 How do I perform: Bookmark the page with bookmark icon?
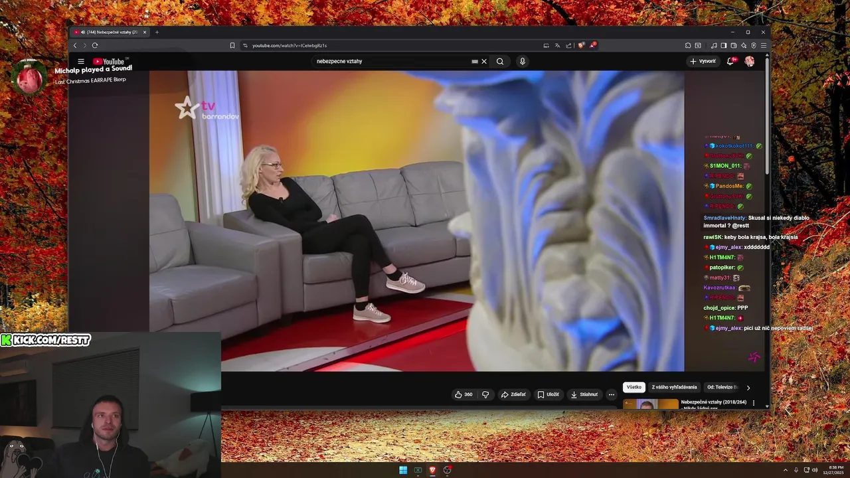tap(232, 45)
